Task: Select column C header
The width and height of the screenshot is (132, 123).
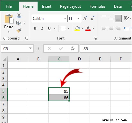Action: click(x=59, y=59)
